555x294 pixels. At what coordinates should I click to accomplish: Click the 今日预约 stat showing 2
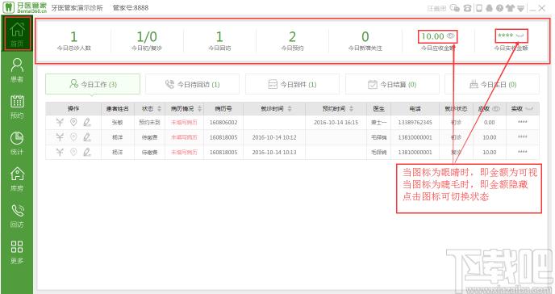point(292,41)
